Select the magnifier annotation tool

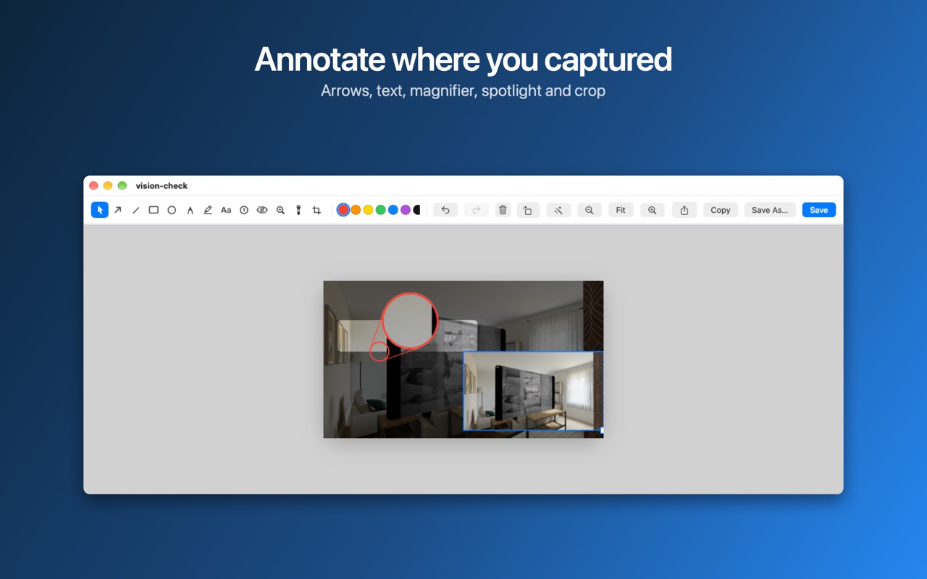[280, 210]
